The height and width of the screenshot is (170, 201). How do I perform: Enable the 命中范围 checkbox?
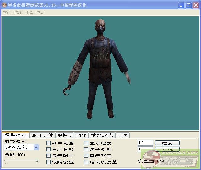point(49,143)
